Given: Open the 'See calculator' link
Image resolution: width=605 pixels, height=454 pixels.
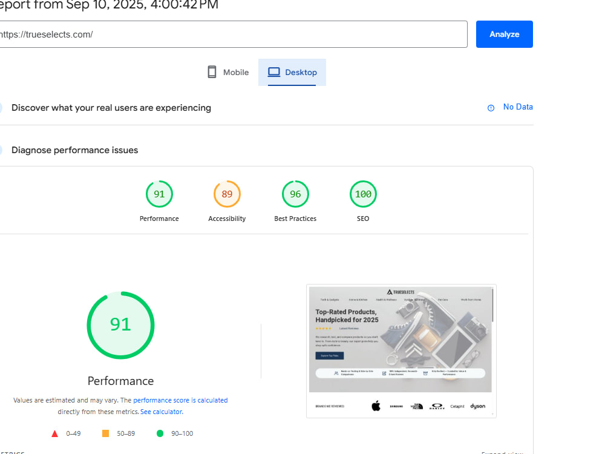Looking at the screenshot, I should (x=162, y=412).
